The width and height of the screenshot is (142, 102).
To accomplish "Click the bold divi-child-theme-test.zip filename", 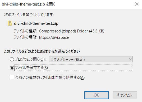I will click(36, 23).
